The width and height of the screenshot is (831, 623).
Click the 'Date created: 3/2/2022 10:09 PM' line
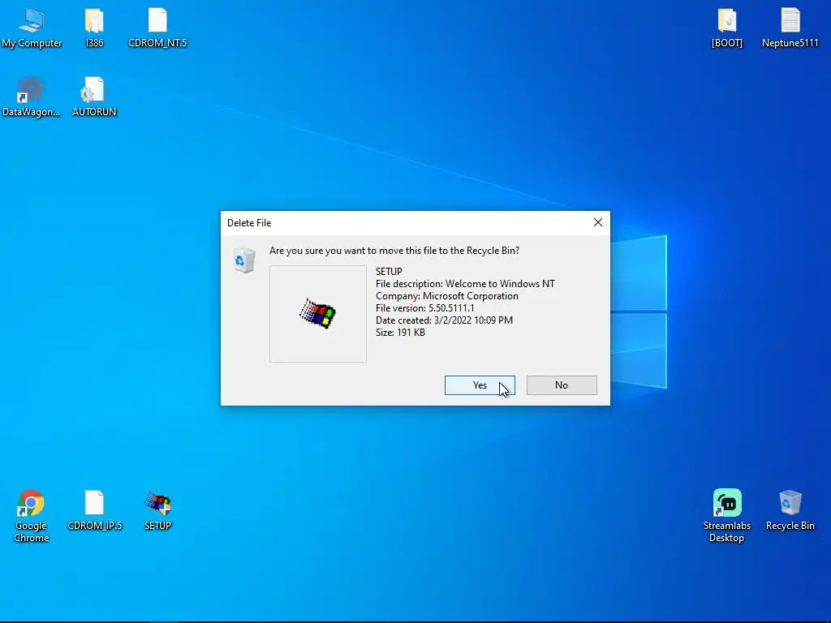click(x=444, y=320)
